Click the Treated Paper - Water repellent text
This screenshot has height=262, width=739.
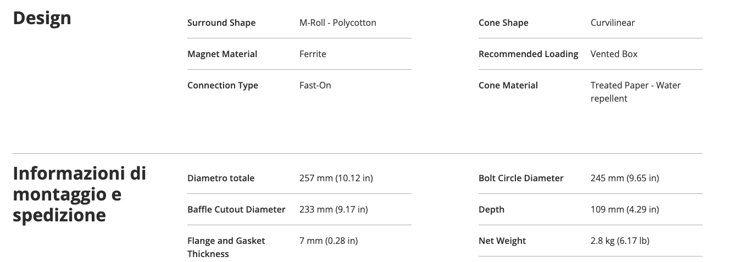pyautogui.click(x=636, y=92)
